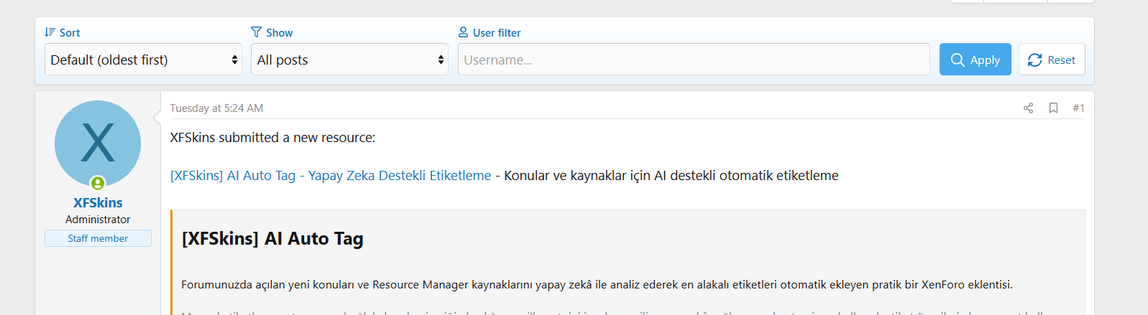Focus the Username filter input field
Image resolution: width=1148 pixels, height=315 pixels.
694,60
